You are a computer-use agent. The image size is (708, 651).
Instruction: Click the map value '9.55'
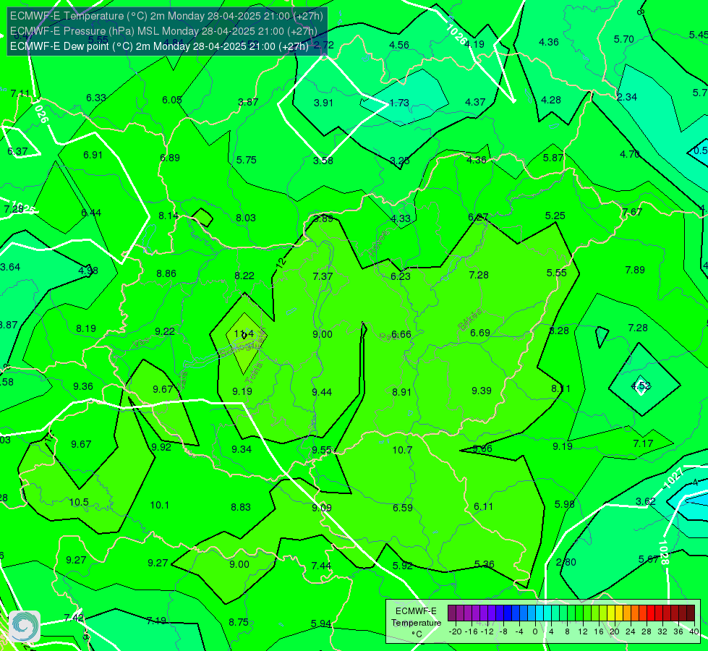click(322, 450)
